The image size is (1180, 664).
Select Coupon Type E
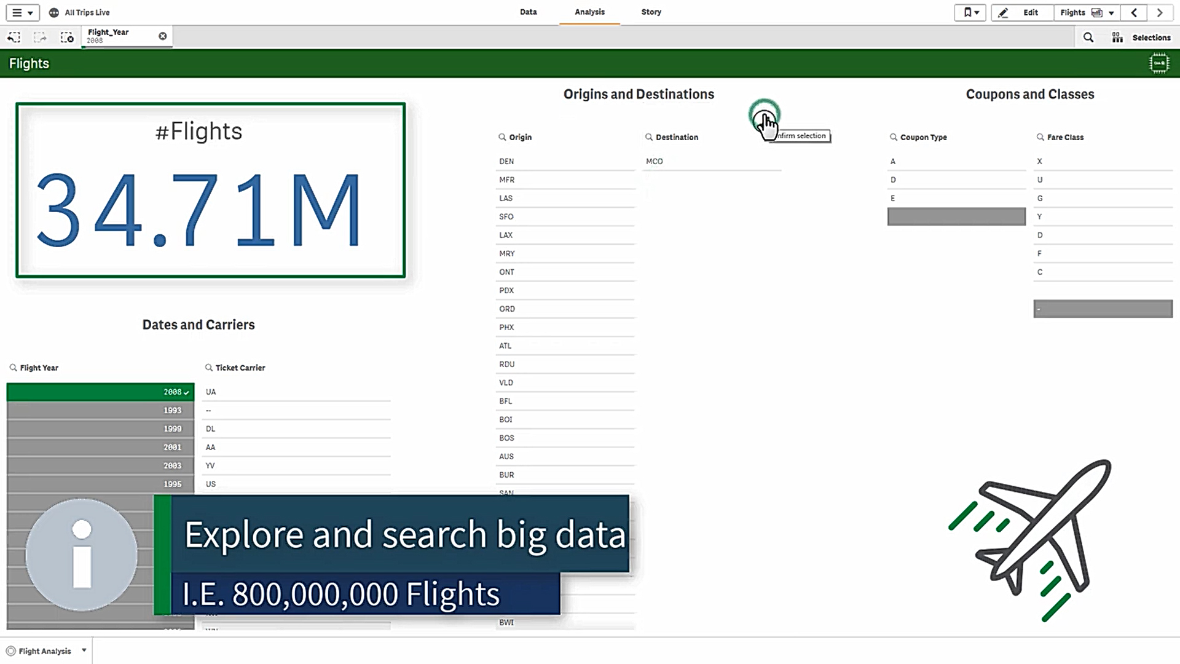[x=956, y=198]
